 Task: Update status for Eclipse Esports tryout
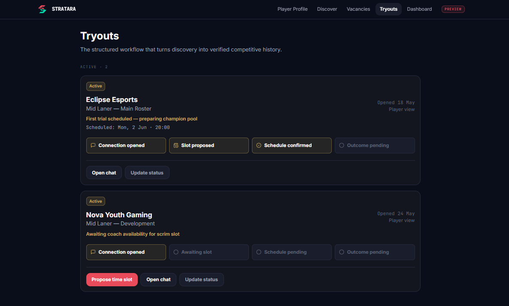coord(147,173)
